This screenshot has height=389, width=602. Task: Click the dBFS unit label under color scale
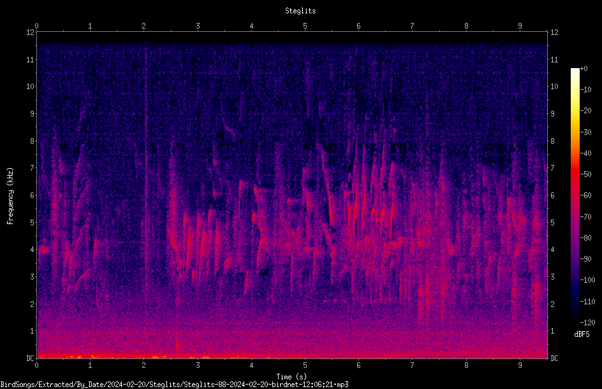[x=582, y=334]
